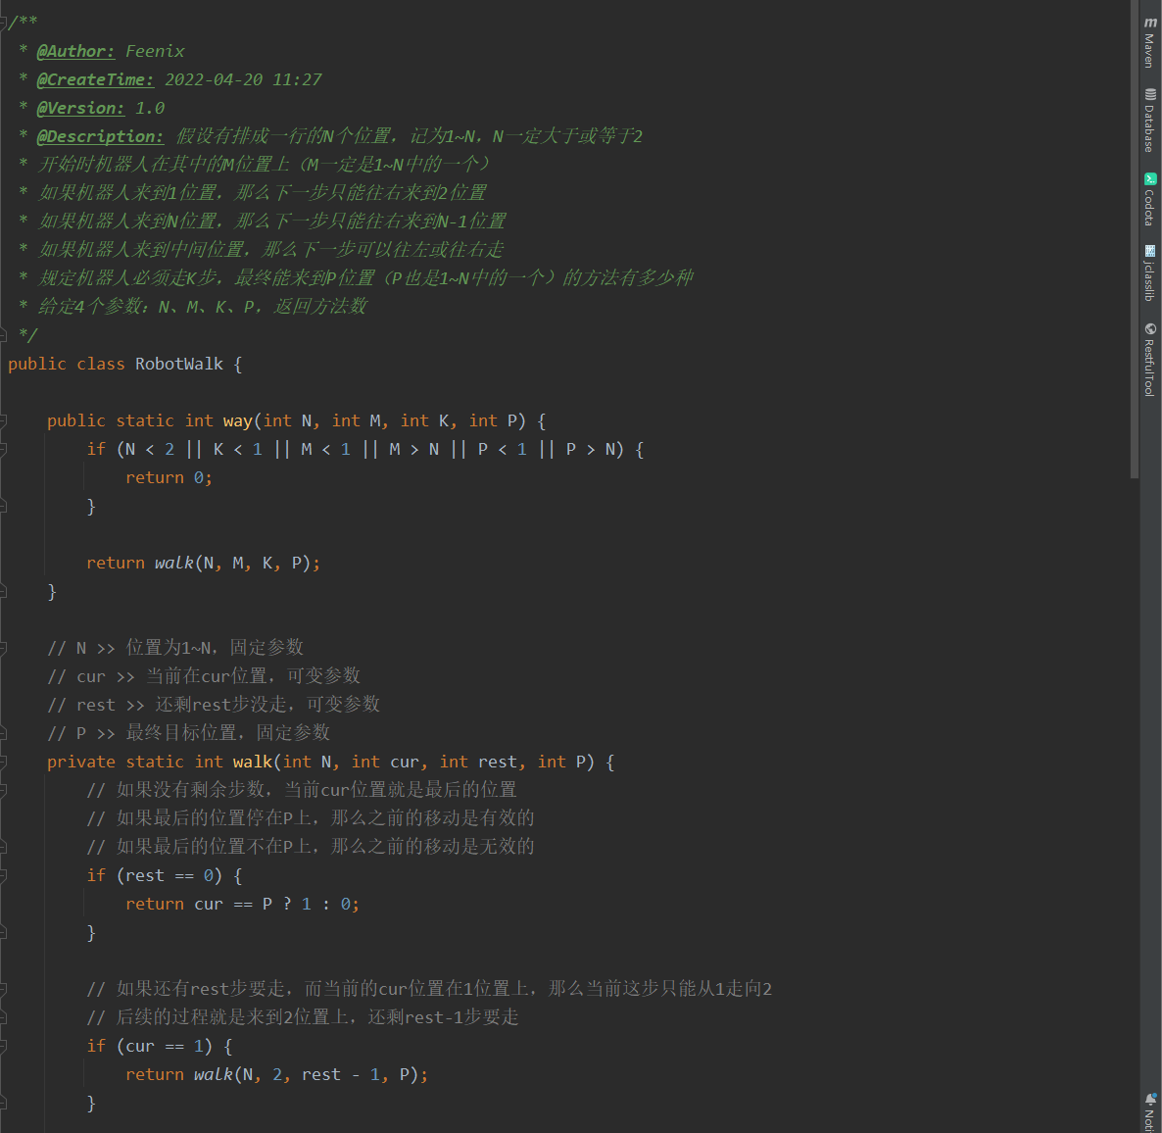Click the @CreateTime: Javadoc tag
Image resolution: width=1162 pixels, height=1133 pixels.
pyautogui.click(x=95, y=79)
